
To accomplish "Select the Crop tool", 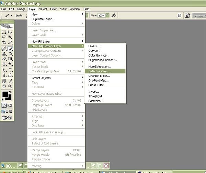I will (4, 42).
